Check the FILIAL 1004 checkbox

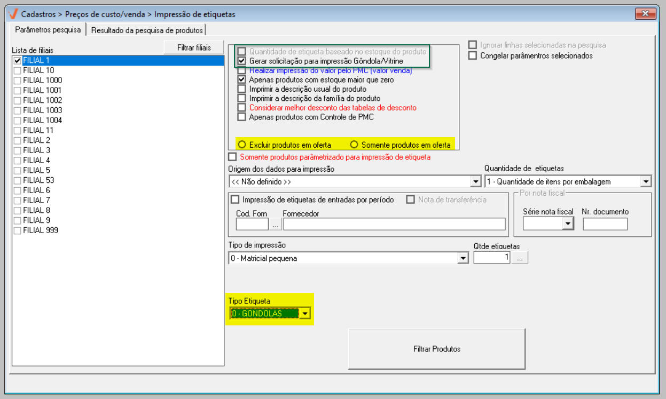pos(18,121)
